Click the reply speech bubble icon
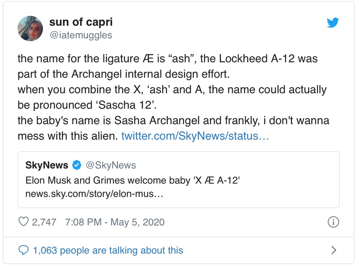 [23, 250]
